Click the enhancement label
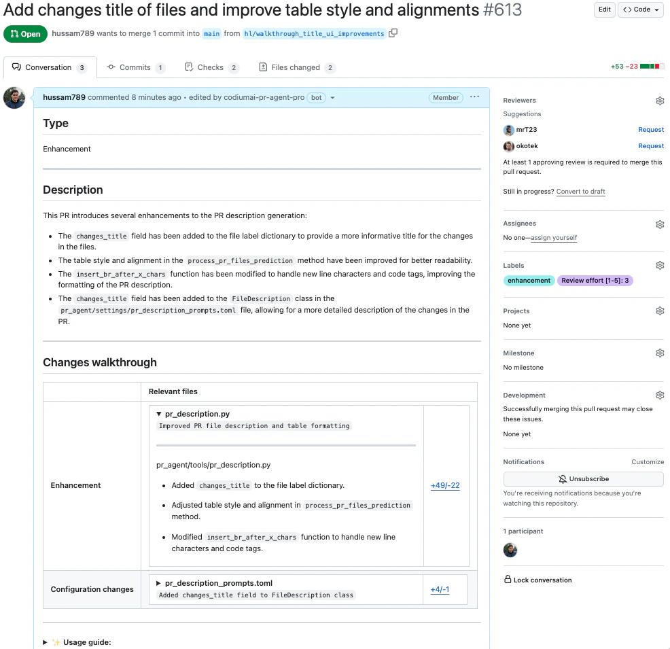670x649 pixels. click(529, 280)
